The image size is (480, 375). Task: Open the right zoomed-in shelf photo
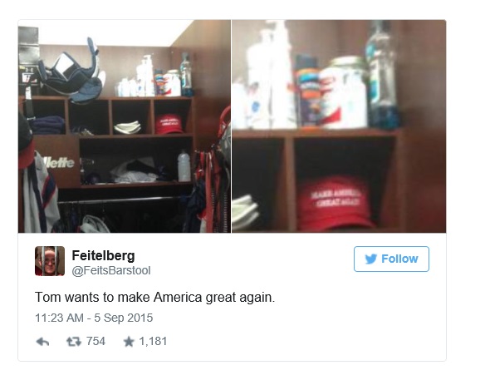[x=339, y=126]
